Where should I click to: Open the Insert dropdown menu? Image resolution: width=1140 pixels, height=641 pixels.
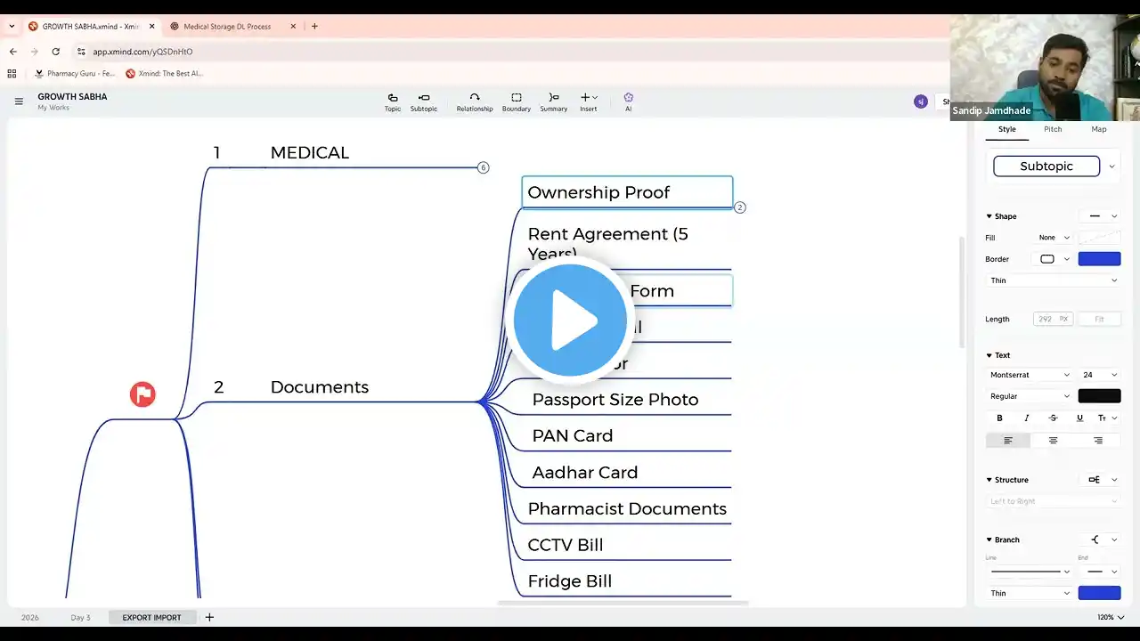point(589,101)
